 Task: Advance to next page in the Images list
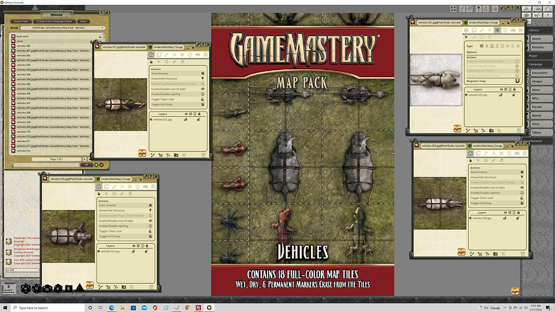point(85,159)
